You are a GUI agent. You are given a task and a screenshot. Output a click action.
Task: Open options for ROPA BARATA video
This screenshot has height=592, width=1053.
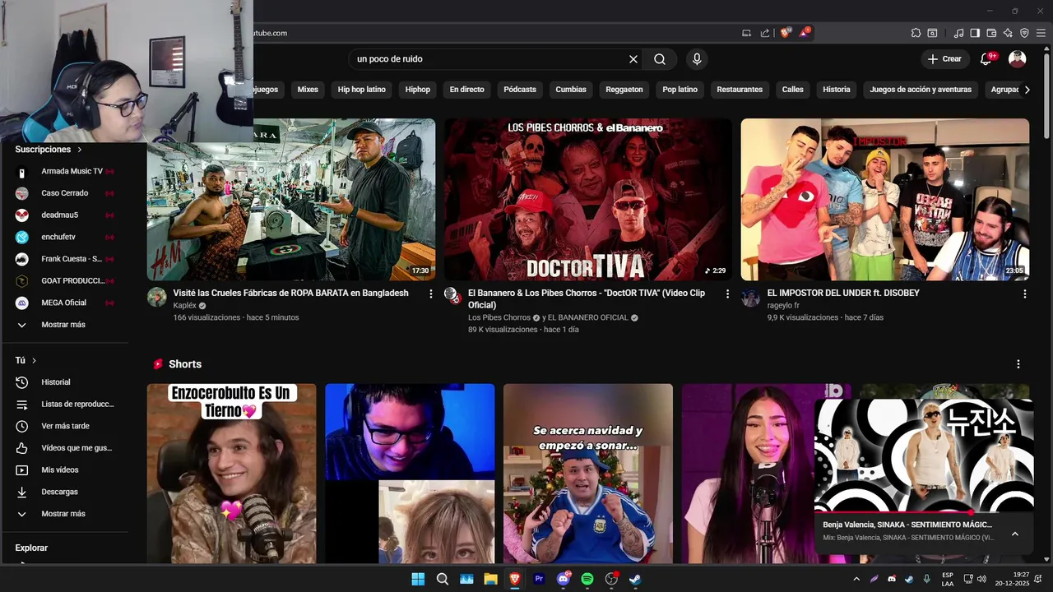tap(430, 294)
